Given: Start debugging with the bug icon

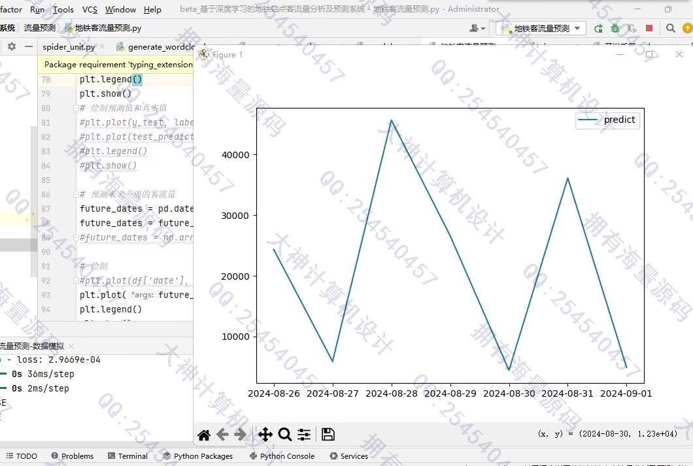Looking at the screenshot, I should point(615,28).
